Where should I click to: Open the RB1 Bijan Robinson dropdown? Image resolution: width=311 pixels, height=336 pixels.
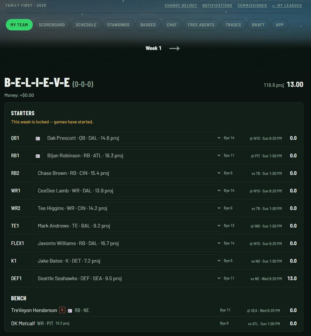(x=132, y=156)
